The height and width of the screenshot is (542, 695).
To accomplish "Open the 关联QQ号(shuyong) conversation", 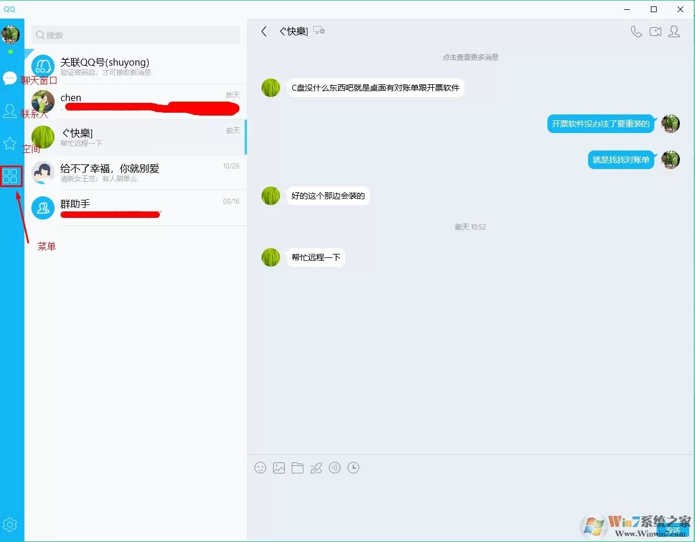I will (x=135, y=66).
